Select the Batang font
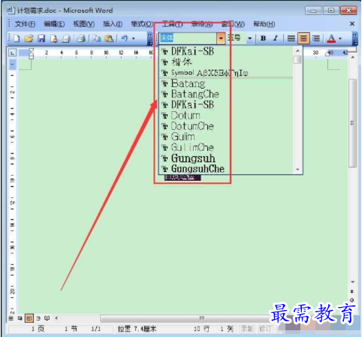Image resolution: width=362 pixels, height=337 pixels. point(226,83)
